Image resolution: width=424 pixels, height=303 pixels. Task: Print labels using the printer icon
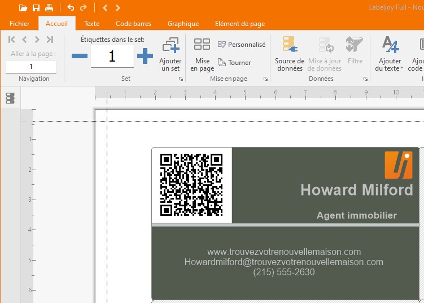pos(49,8)
